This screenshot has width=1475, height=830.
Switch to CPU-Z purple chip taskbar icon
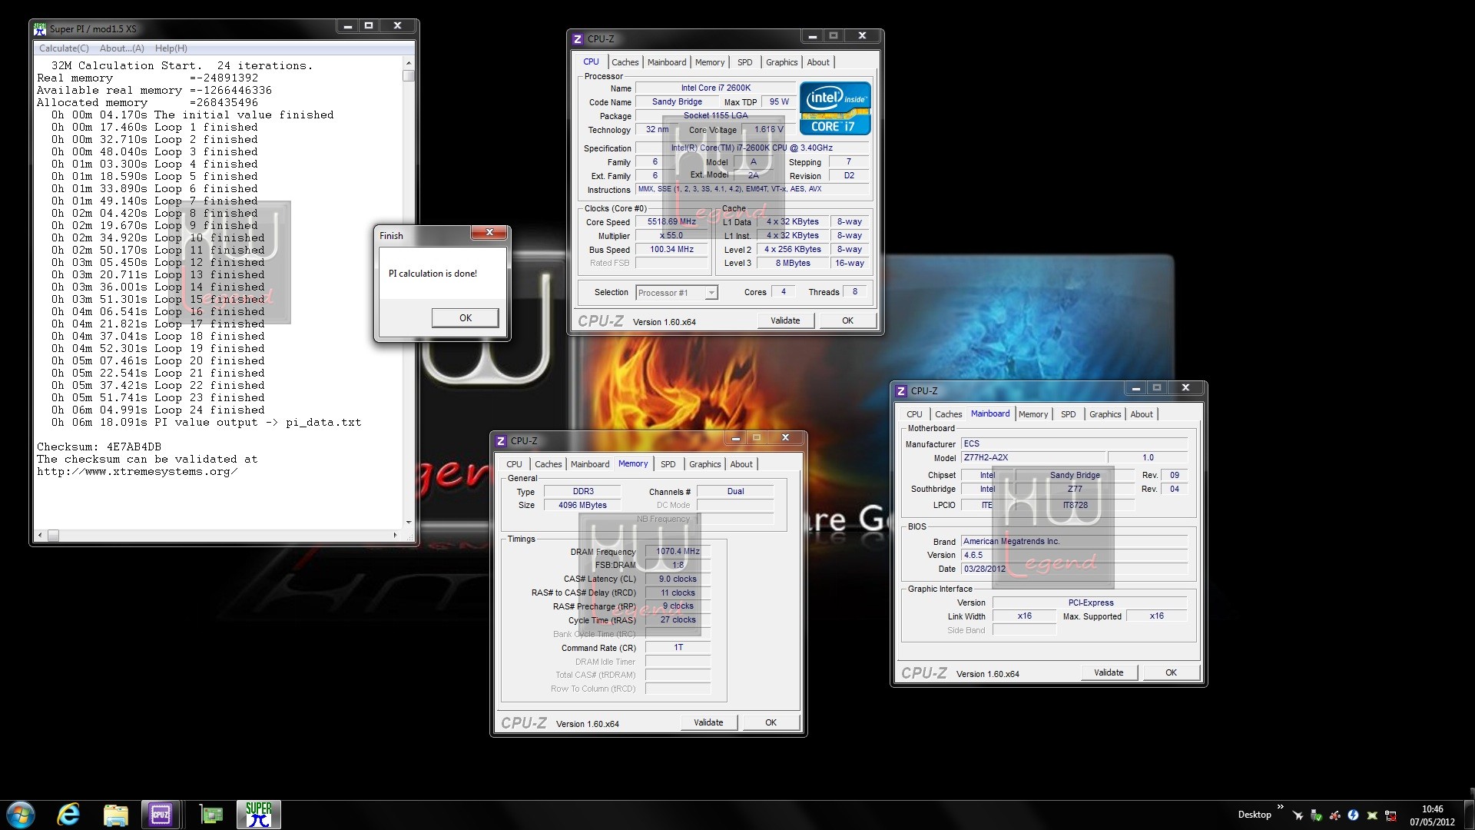click(x=161, y=815)
